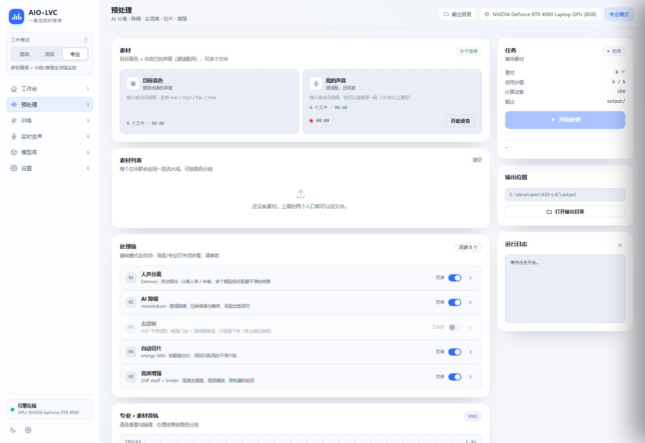Click the 打开输出目录 button
Image resolution: width=645 pixels, height=443 pixels.
[565, 211]
